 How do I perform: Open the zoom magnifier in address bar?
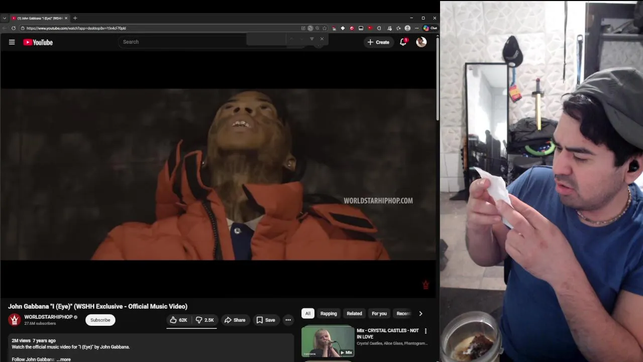pos(317,28)
